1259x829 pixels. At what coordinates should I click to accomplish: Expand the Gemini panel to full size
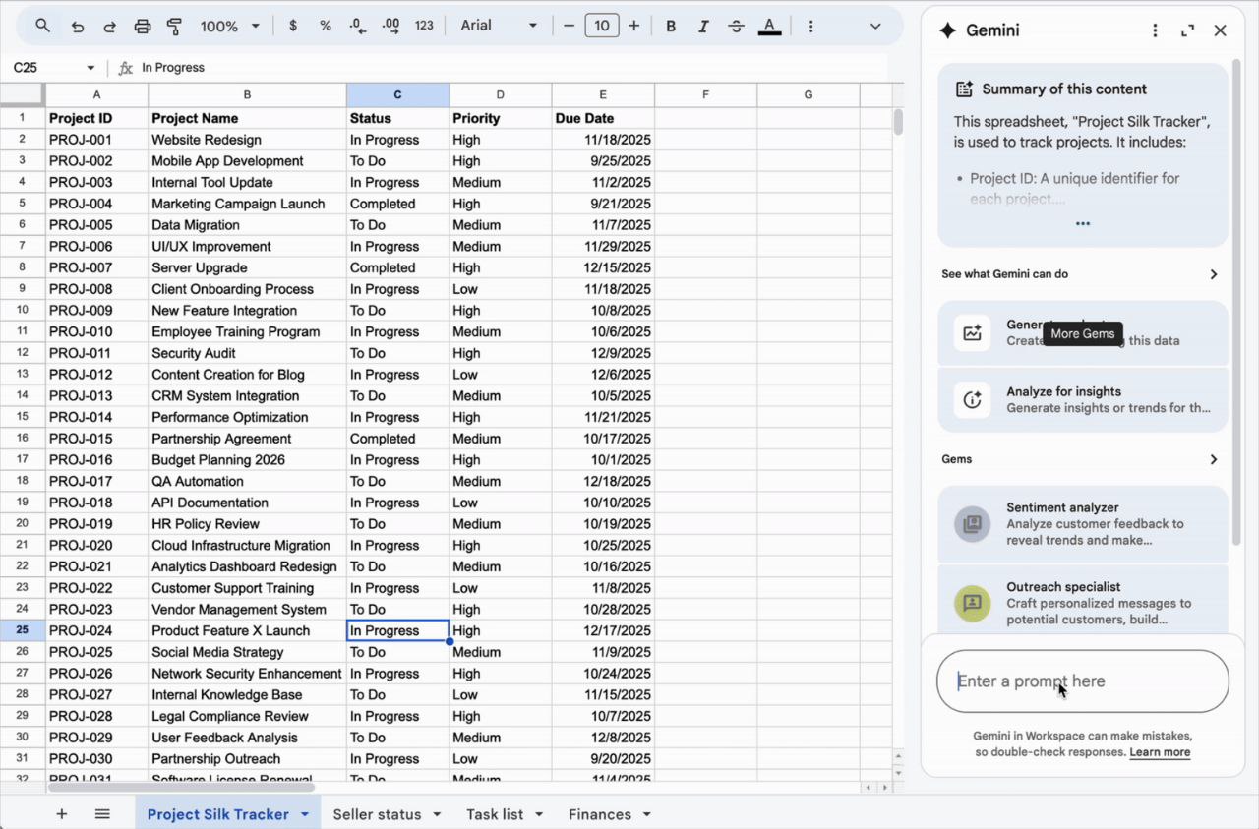[x=1187, y=30]
